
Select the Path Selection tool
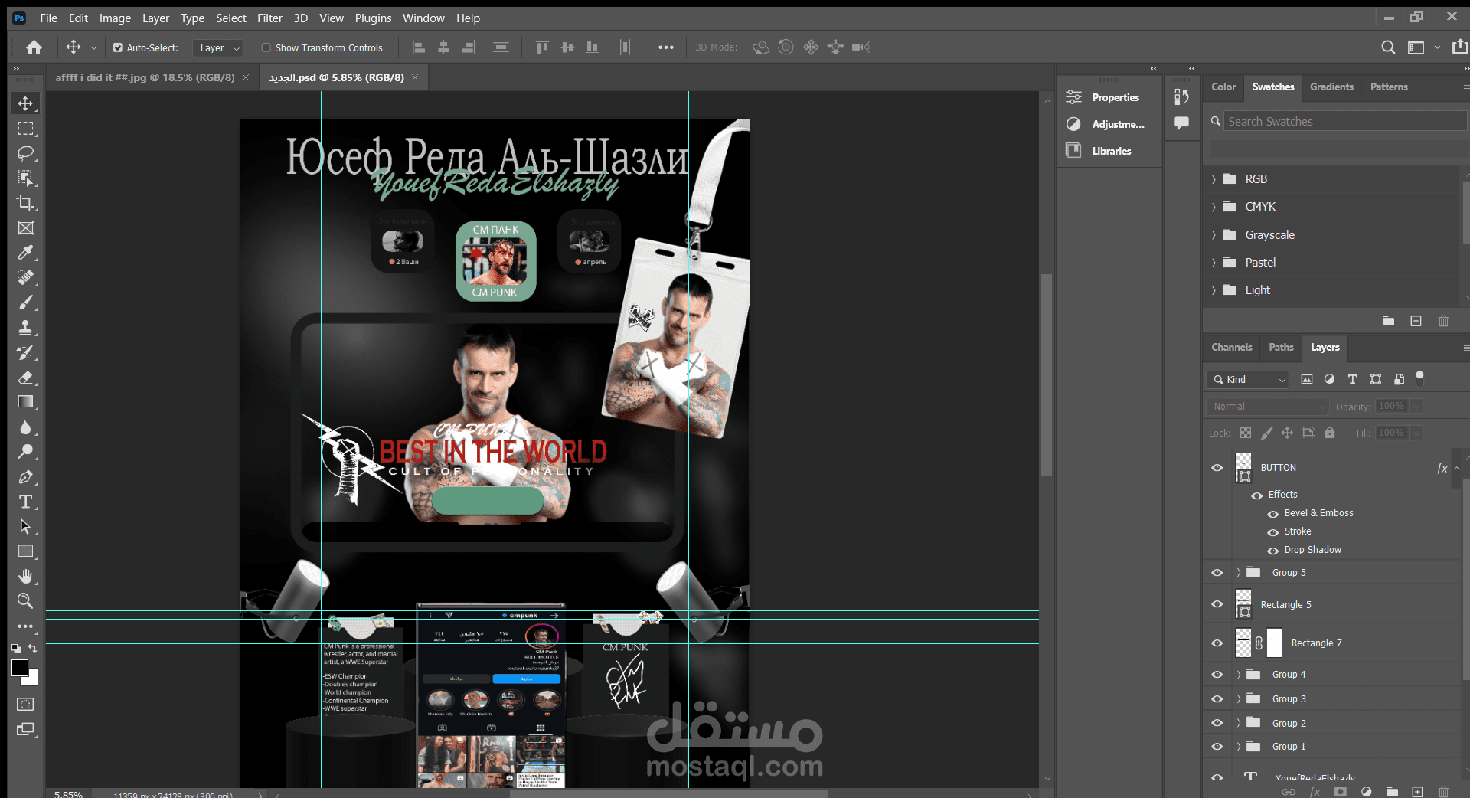(x=25, y=527)
